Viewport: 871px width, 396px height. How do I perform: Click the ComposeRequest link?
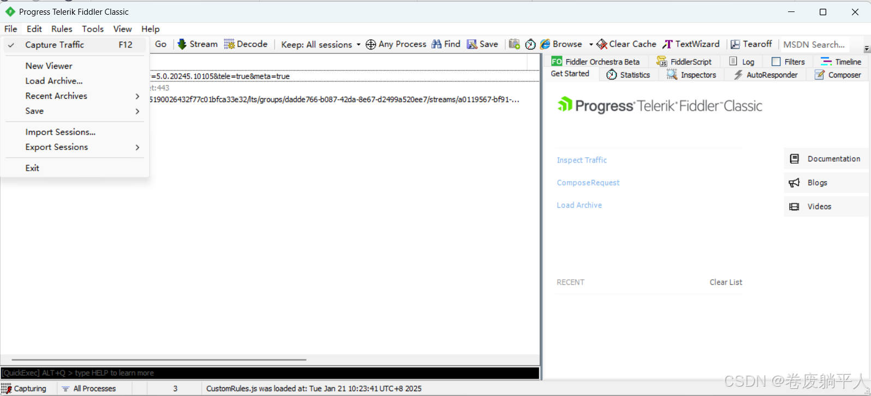point(588,183)
